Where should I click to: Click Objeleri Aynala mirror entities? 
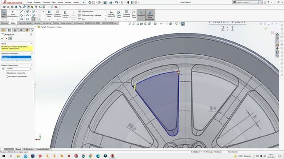[x=86, y=11]
